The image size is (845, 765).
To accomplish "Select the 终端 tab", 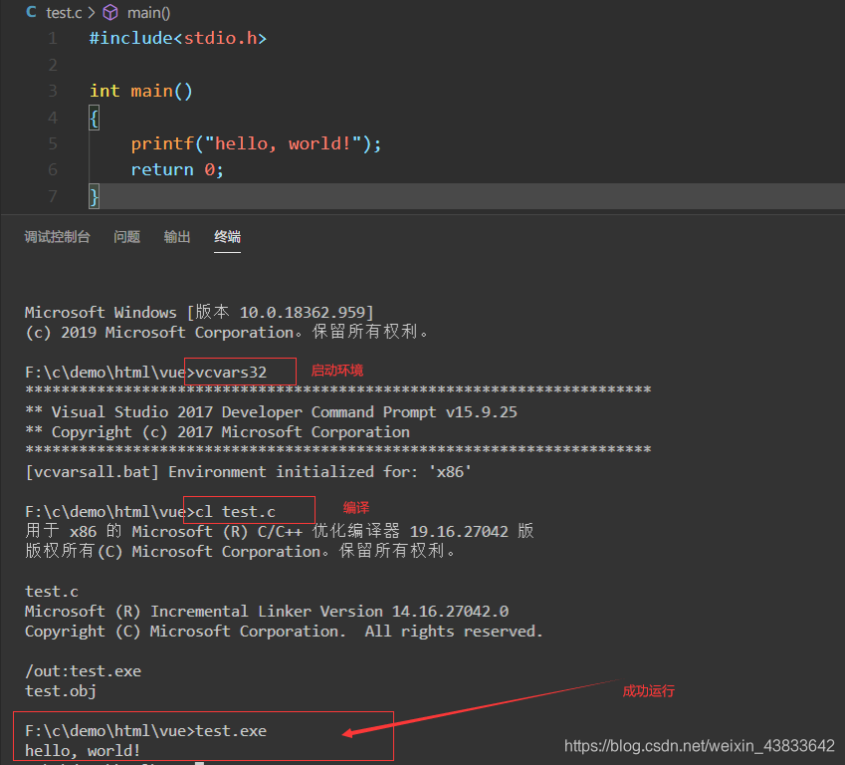I will tap(227, 237).
